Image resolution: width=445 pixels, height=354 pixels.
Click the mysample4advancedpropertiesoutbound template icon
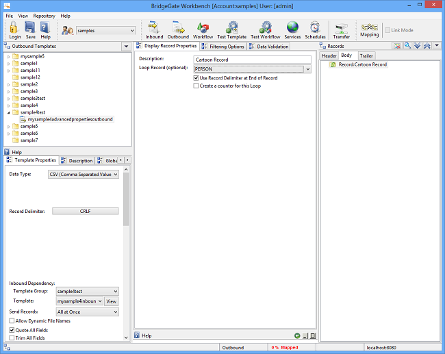point(23,120)
